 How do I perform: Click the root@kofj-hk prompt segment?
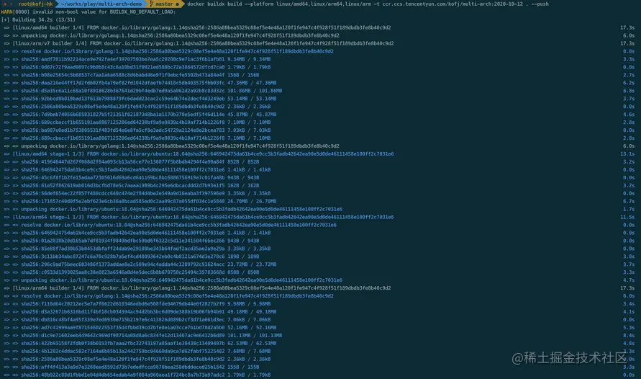pyautogui.click(x=35, y=4)
